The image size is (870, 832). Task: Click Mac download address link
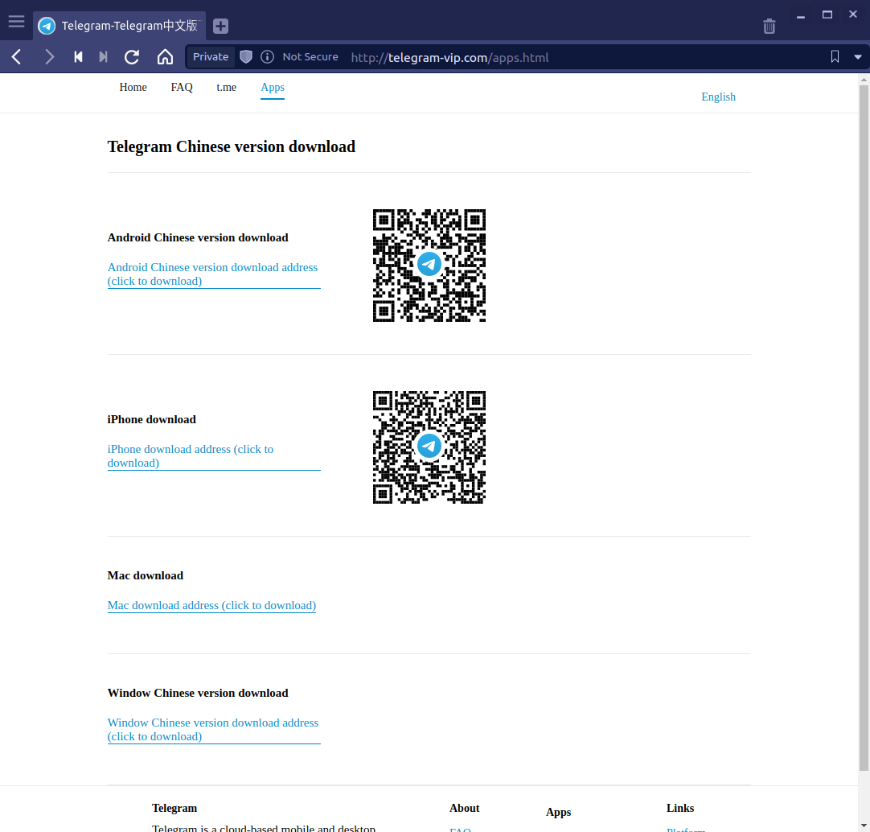click(211, 605)
